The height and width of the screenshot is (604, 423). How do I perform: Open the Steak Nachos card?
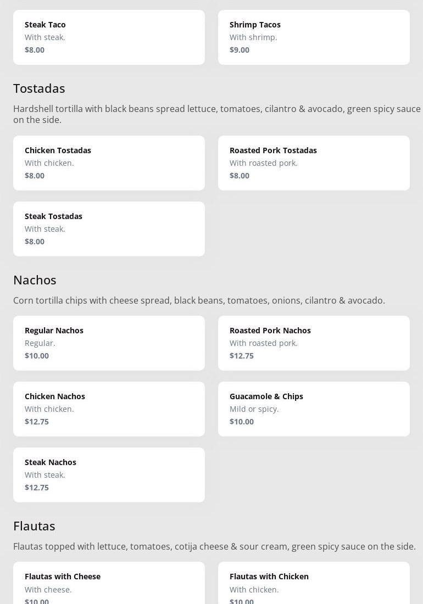pos(109,474)
